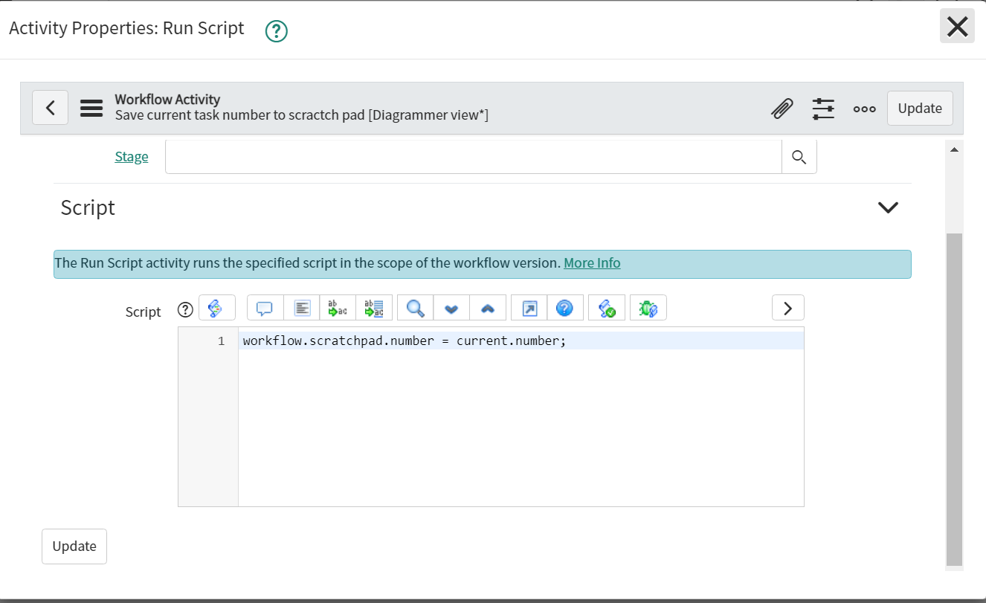Screen dimensions: 986x603
Task: Run a syntax check on the script
Action: coord(607,307)
